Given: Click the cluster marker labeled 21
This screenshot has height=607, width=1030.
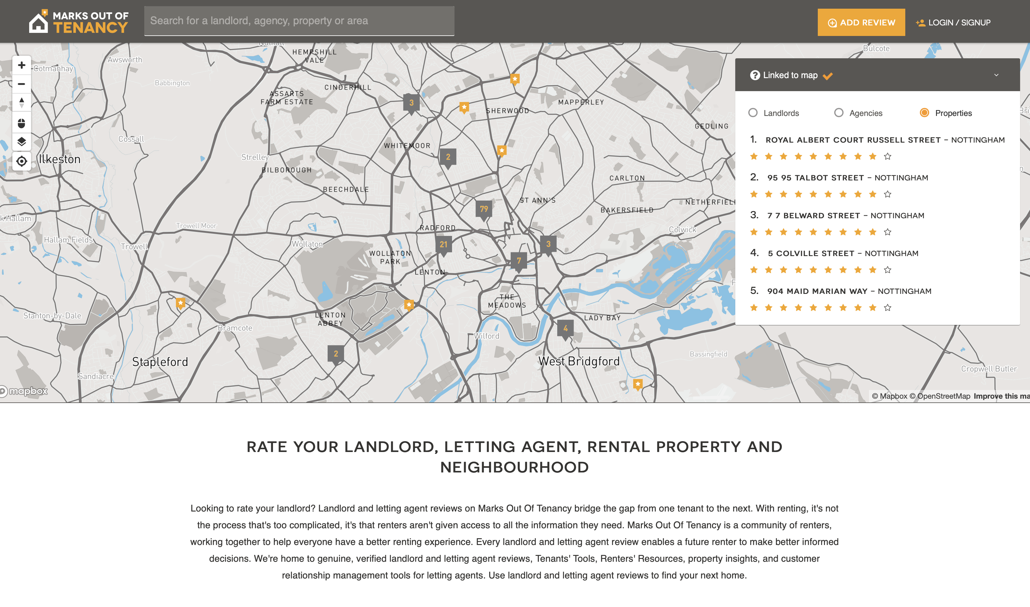Looking at the screenshot, I should click(443, 245).
